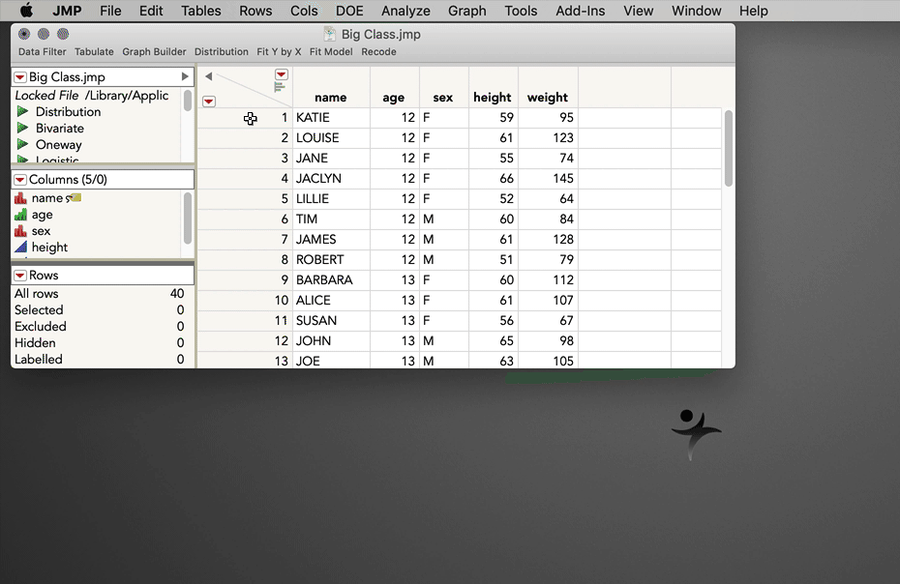Click the data grid vertical scrollbar
Viewport: 900px width, 584px height.
(729, 149)
